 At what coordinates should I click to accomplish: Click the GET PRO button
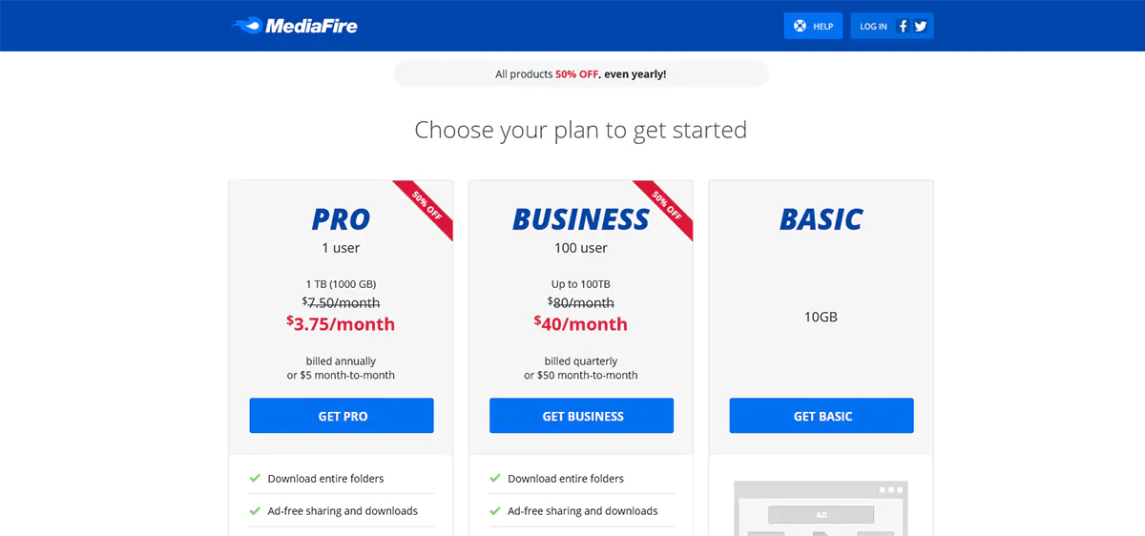tap(342, 416)
